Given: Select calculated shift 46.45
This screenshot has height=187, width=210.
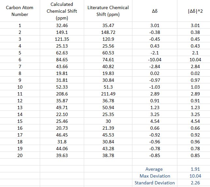Looking at the screenshot, I should click(62, 135).
